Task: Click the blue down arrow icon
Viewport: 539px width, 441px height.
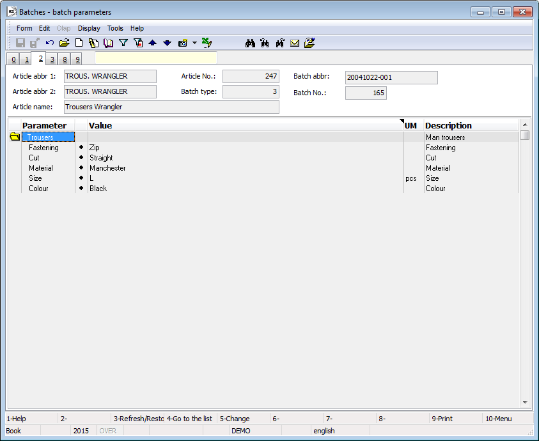Action: coord(168,43)
